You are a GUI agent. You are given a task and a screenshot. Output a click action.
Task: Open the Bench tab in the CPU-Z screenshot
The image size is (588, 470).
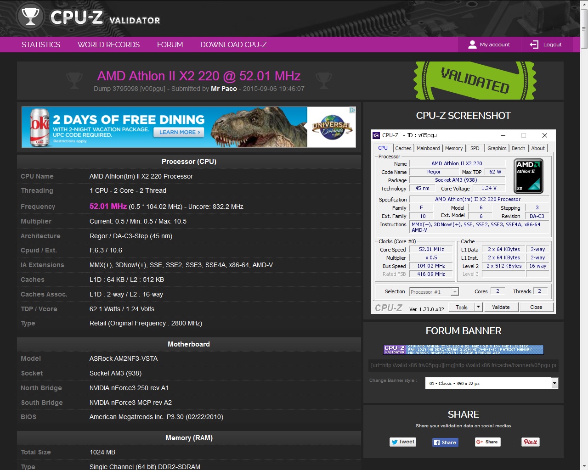518,148
